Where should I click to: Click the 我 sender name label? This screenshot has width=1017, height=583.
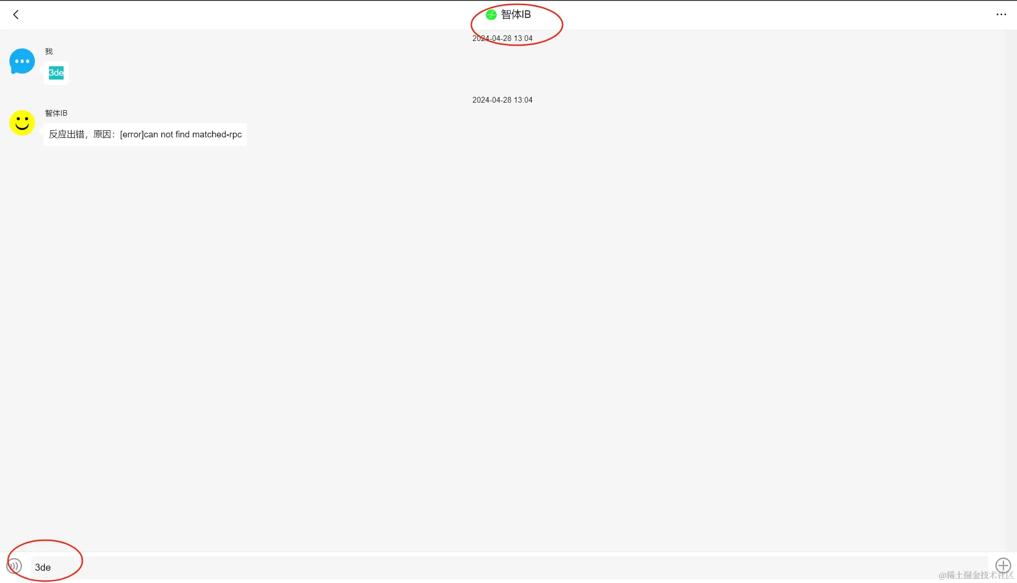(49, 51)
